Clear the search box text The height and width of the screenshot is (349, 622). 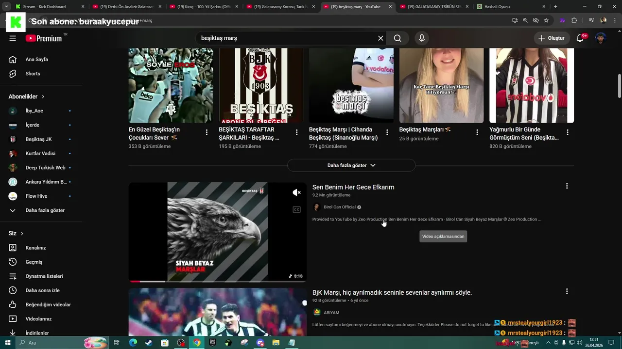(x=380, y=38)
